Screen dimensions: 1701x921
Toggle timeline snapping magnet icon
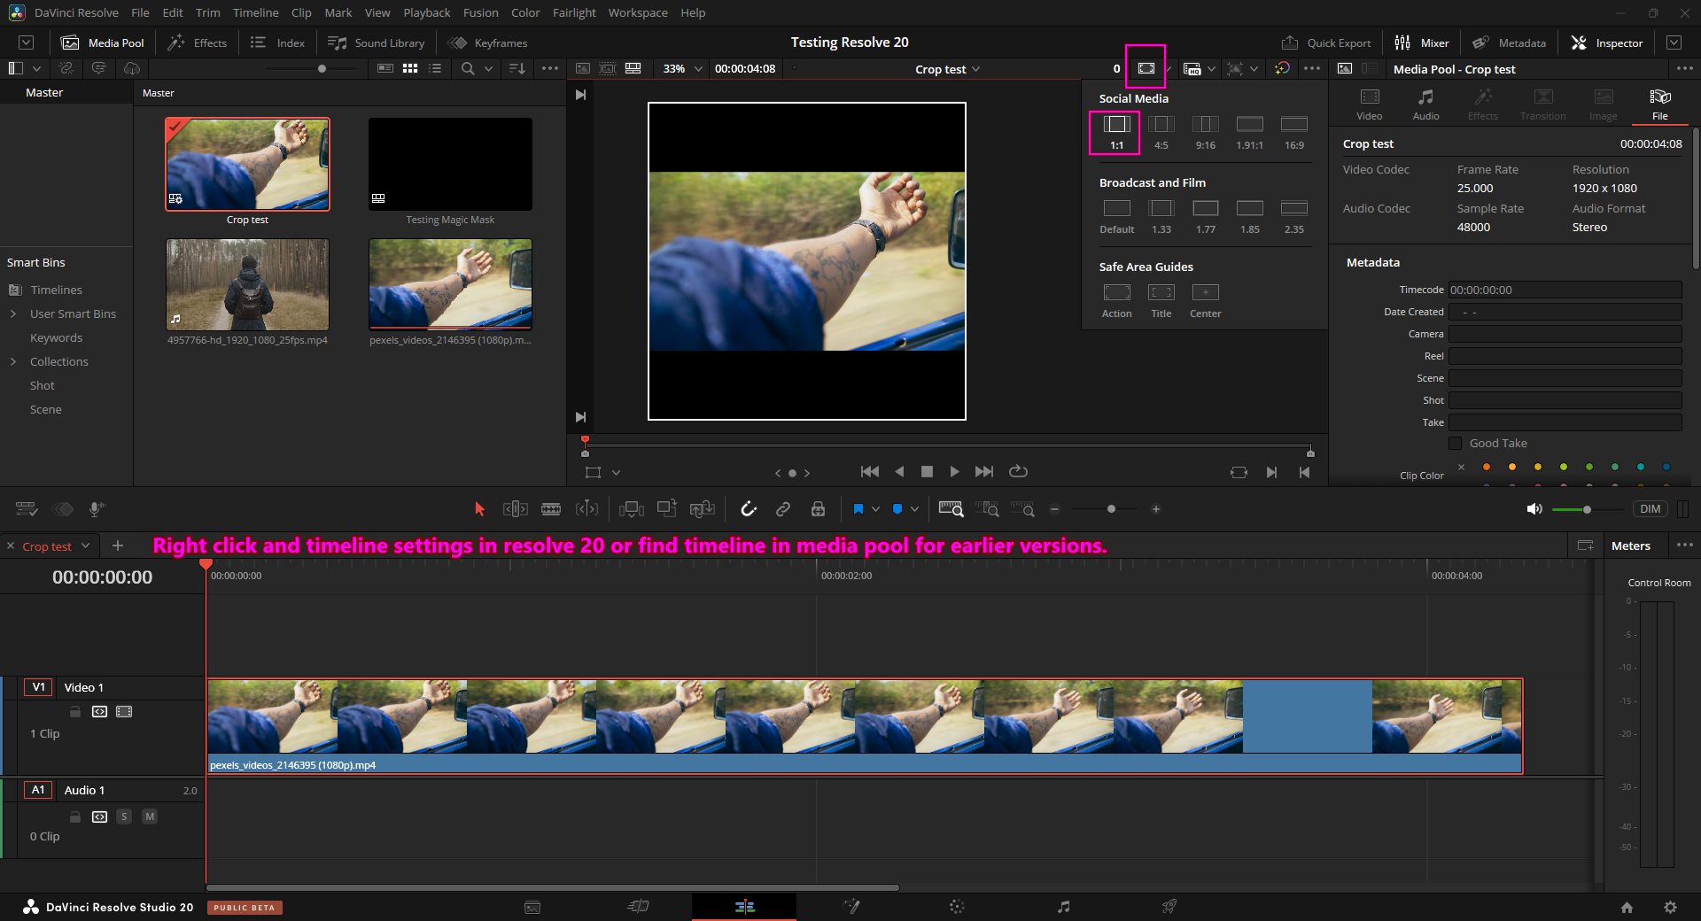(x=749, y=509)
